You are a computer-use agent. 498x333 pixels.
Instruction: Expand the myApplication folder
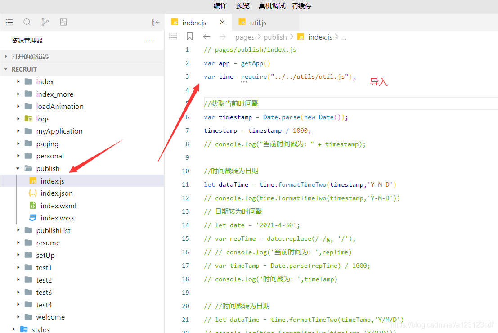(18, 131)
